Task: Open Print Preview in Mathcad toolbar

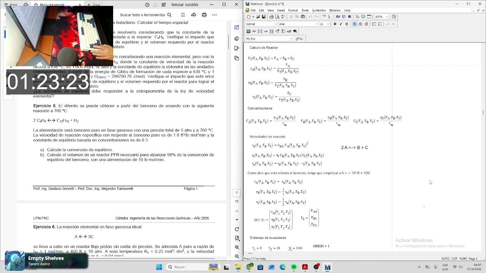Action: click(277, 17)
